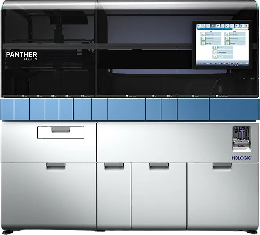Click the HOLOGIC logo on the front panel
This screenshot has height=235, width=260.
pyautogui.click(x=242, y=158)
